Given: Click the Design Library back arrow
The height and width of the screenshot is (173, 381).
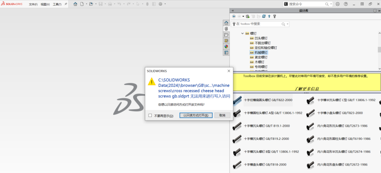Looking at the screenshot, I should pyautogui.click(x=234, y=16).
